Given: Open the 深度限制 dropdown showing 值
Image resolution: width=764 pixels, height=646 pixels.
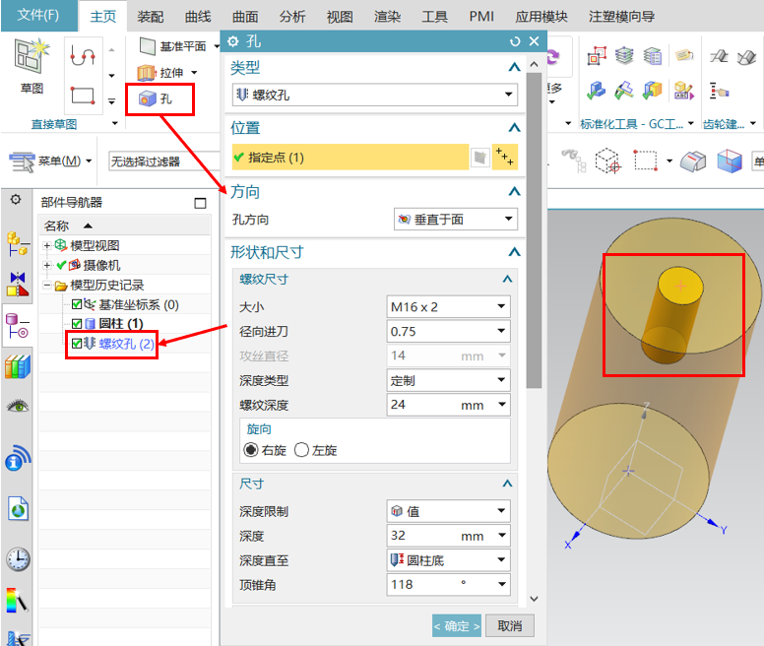Looking at the screenshot, I should [x=448, y=511].
